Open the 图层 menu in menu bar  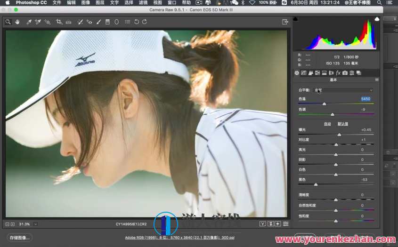click(100, 3)
